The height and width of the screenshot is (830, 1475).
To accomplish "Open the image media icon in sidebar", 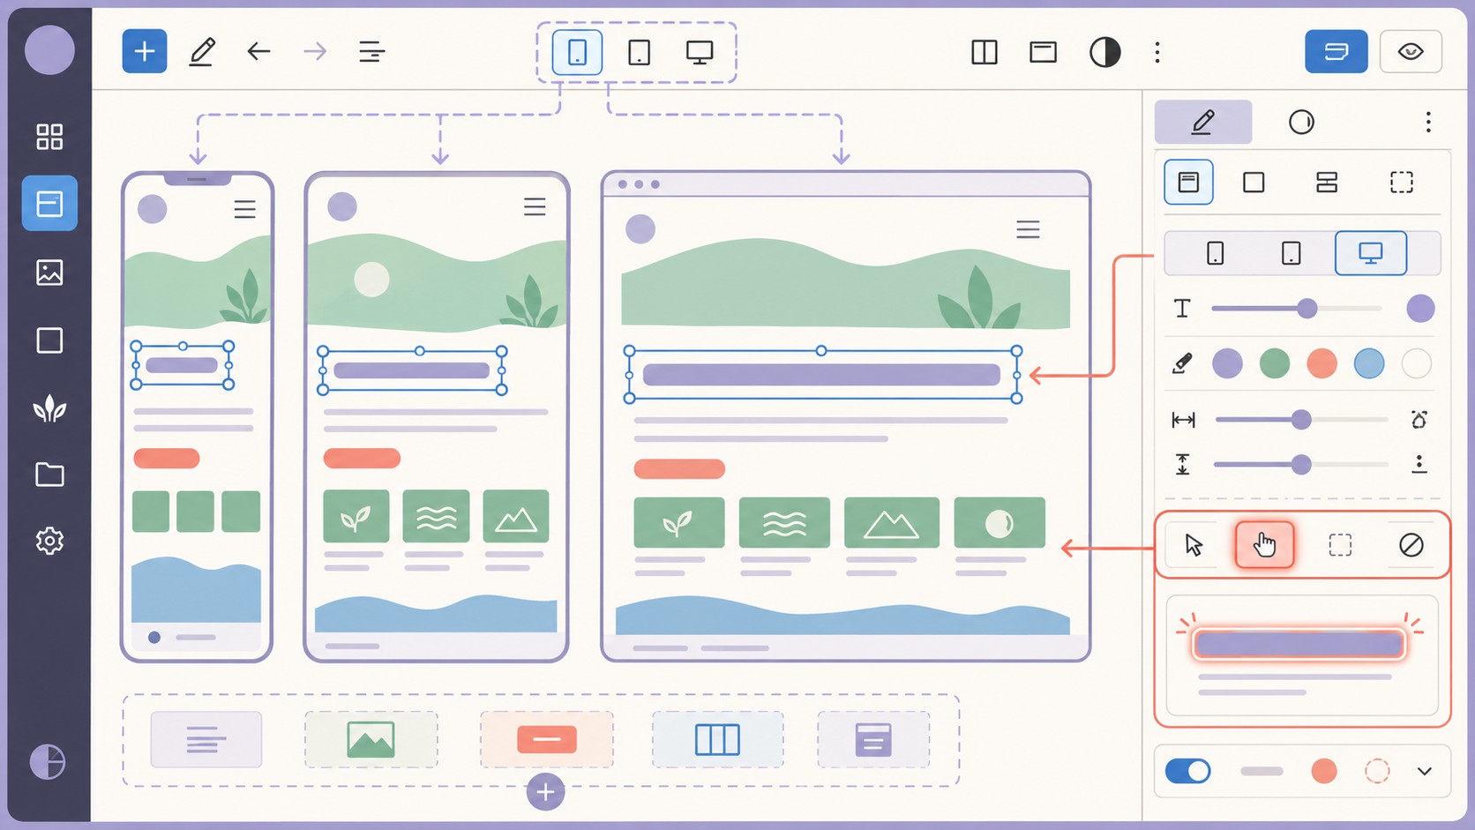I will 49,272.
